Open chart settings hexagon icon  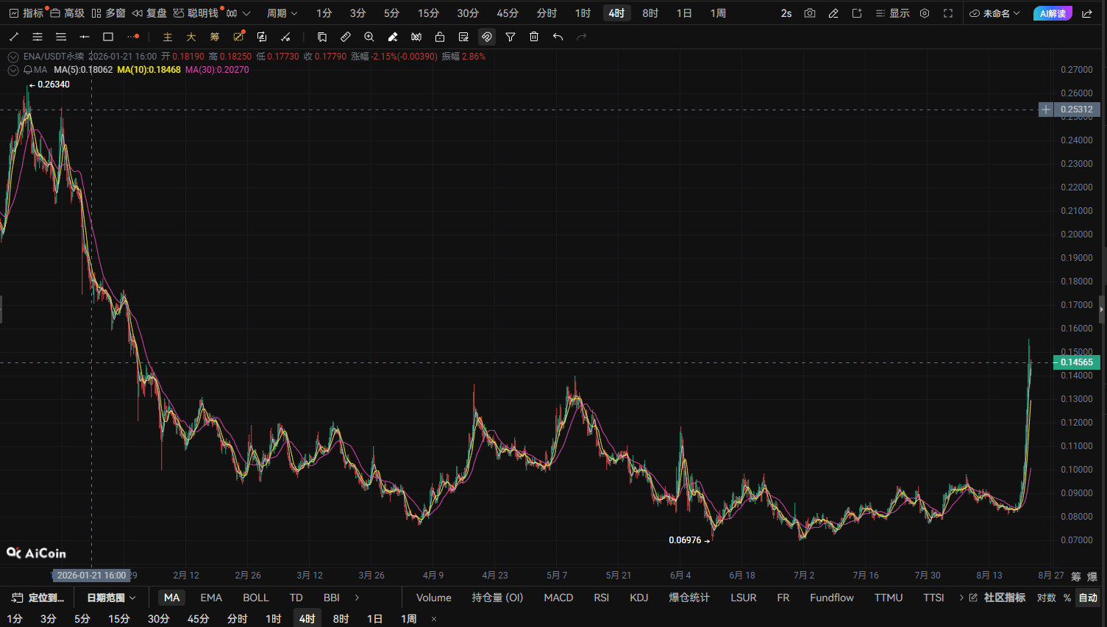[925, 13]
